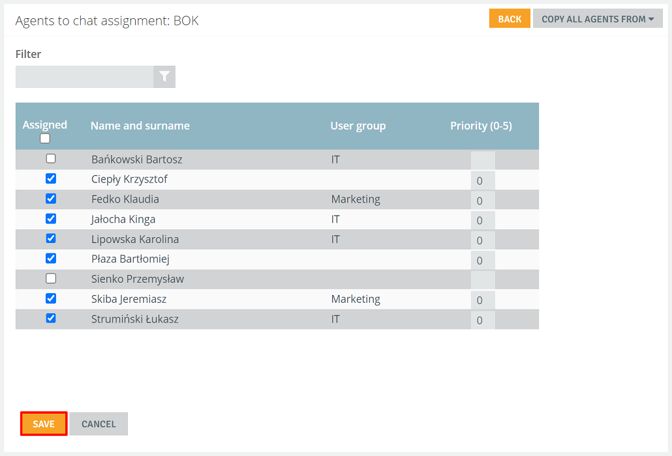The height and width of the screenshot is (456, 672).
Task: Select the name Lipowska Karolina
Action: click(x=135, y=239)
